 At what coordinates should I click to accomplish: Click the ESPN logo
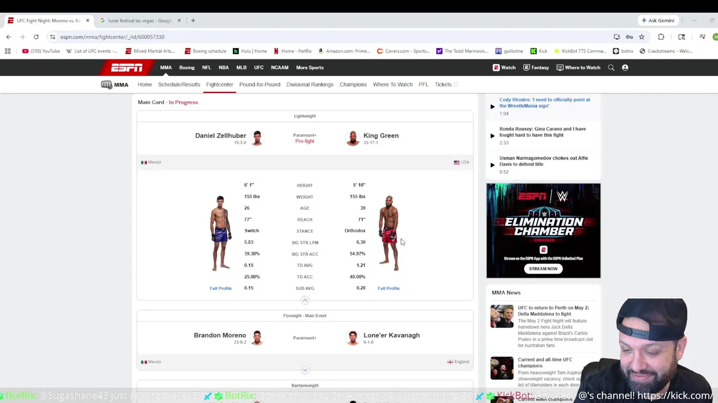(x=126, y=68)
